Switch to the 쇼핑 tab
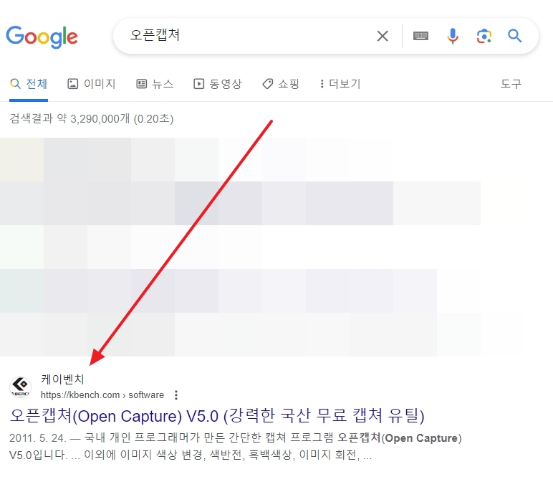This screenshot has height=487, width=553. coord(281,84)
